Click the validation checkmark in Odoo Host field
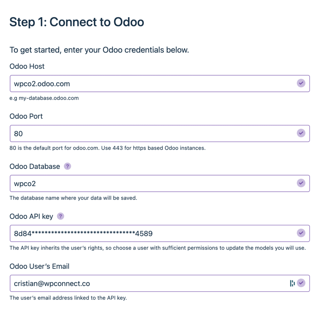Image resolution: width=326 pixels, height=327 pixels. [x=301, y=83]
